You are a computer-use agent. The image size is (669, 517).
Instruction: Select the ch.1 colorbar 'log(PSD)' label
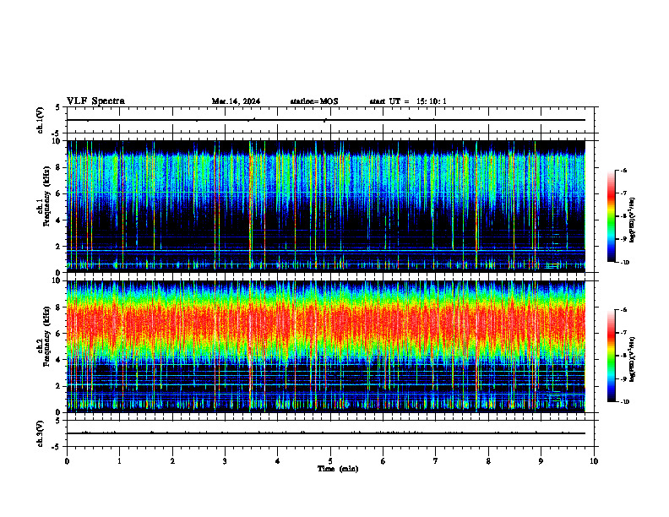[632, 220]
